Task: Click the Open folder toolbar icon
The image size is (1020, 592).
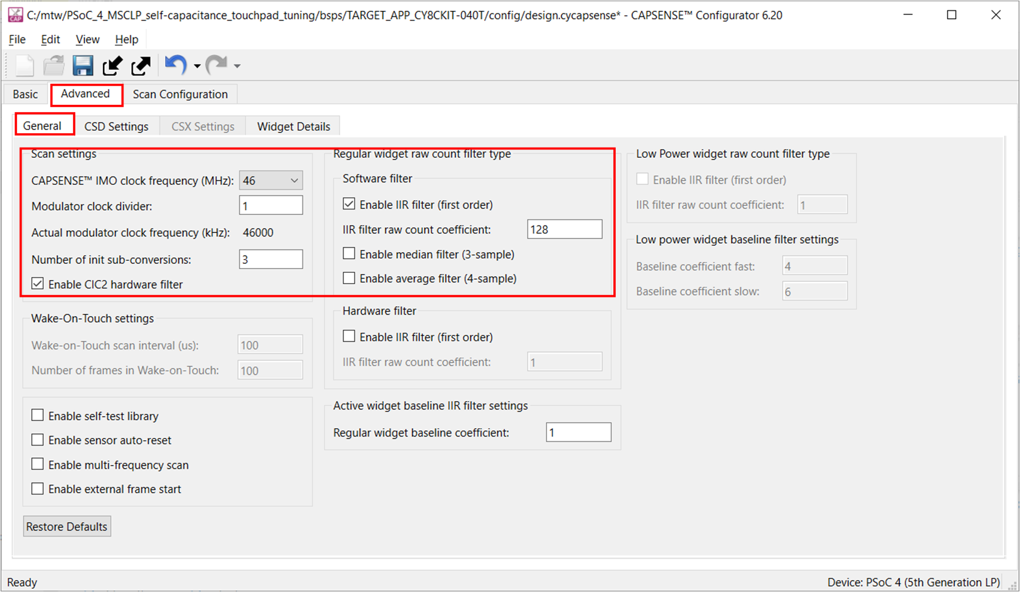Action: point(54,65)
